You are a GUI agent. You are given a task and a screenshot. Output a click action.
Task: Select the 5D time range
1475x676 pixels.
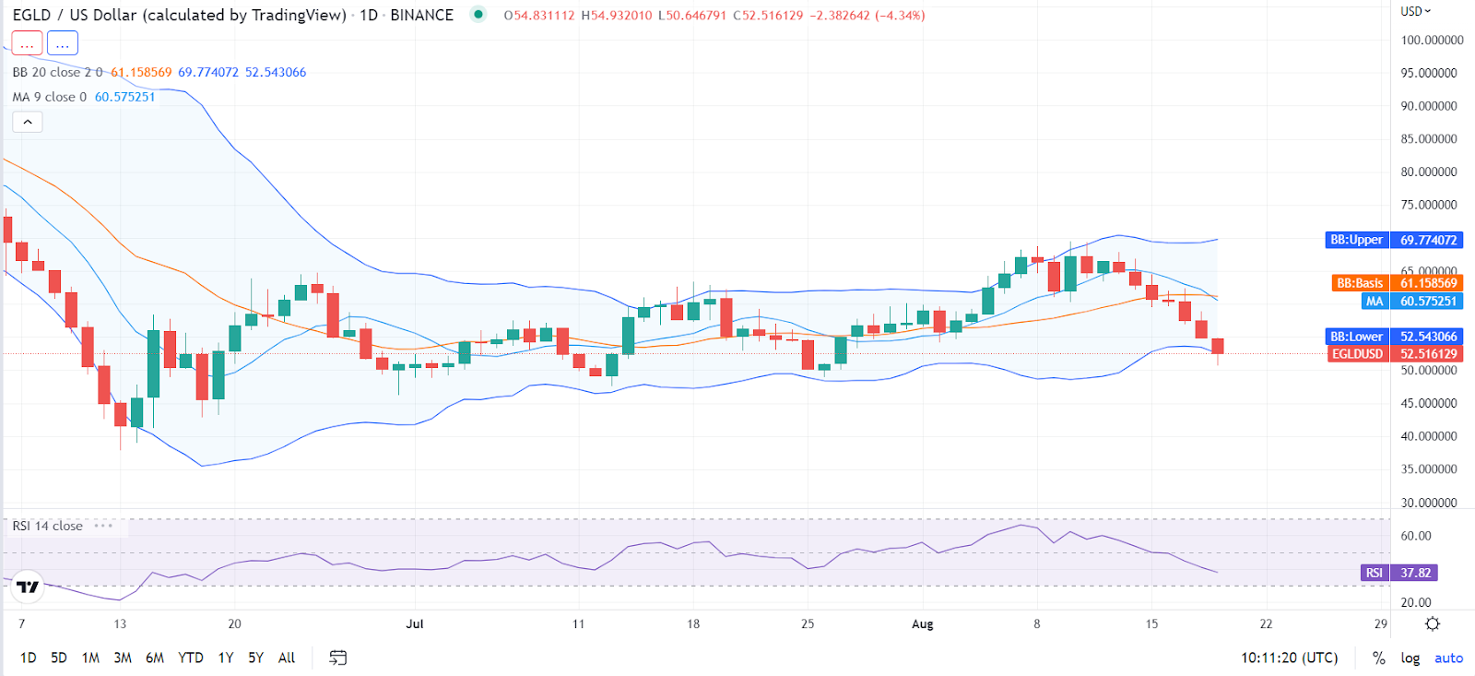59,658
